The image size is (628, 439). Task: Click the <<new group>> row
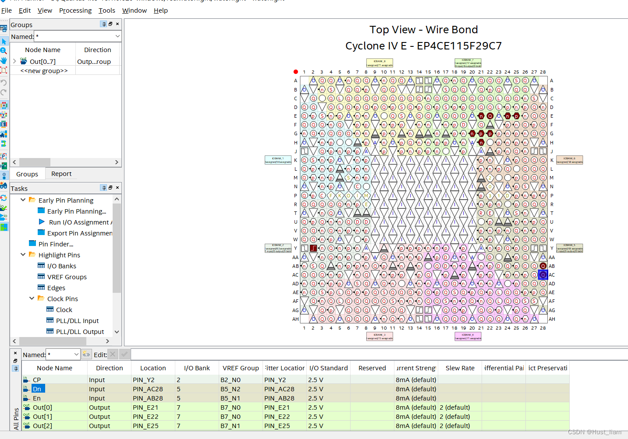(44, 70)
